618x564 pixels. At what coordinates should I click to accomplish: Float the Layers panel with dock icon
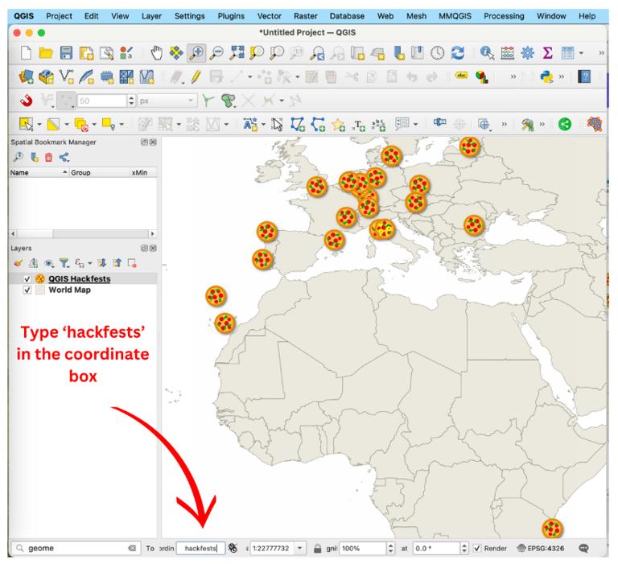coord(144,249)
